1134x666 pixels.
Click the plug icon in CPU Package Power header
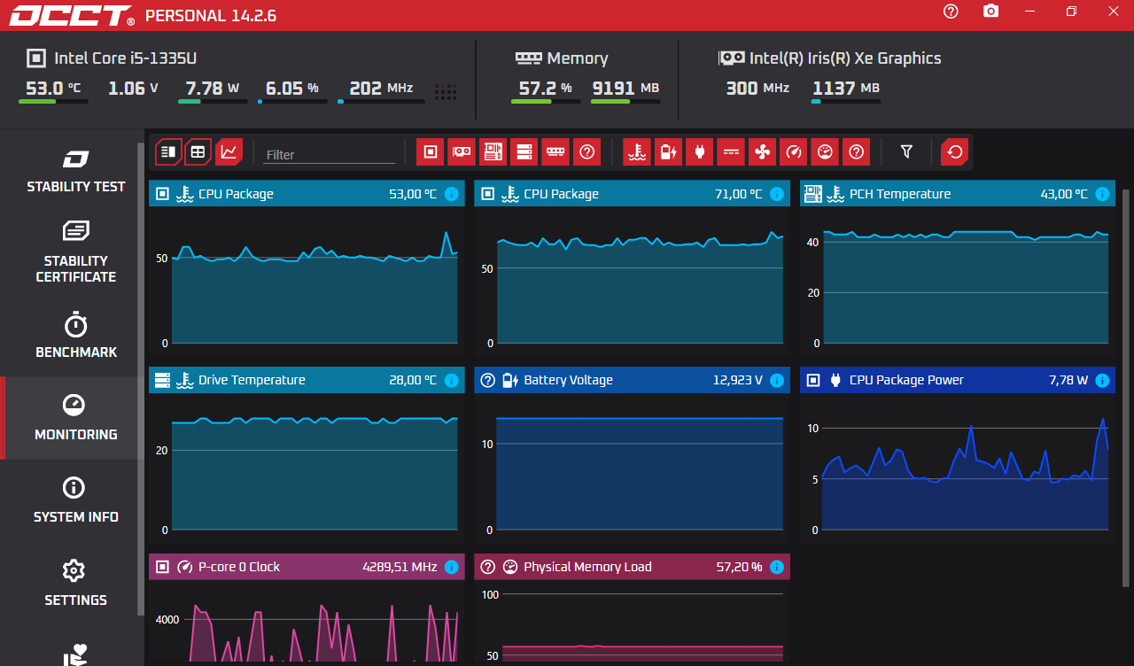835,380
